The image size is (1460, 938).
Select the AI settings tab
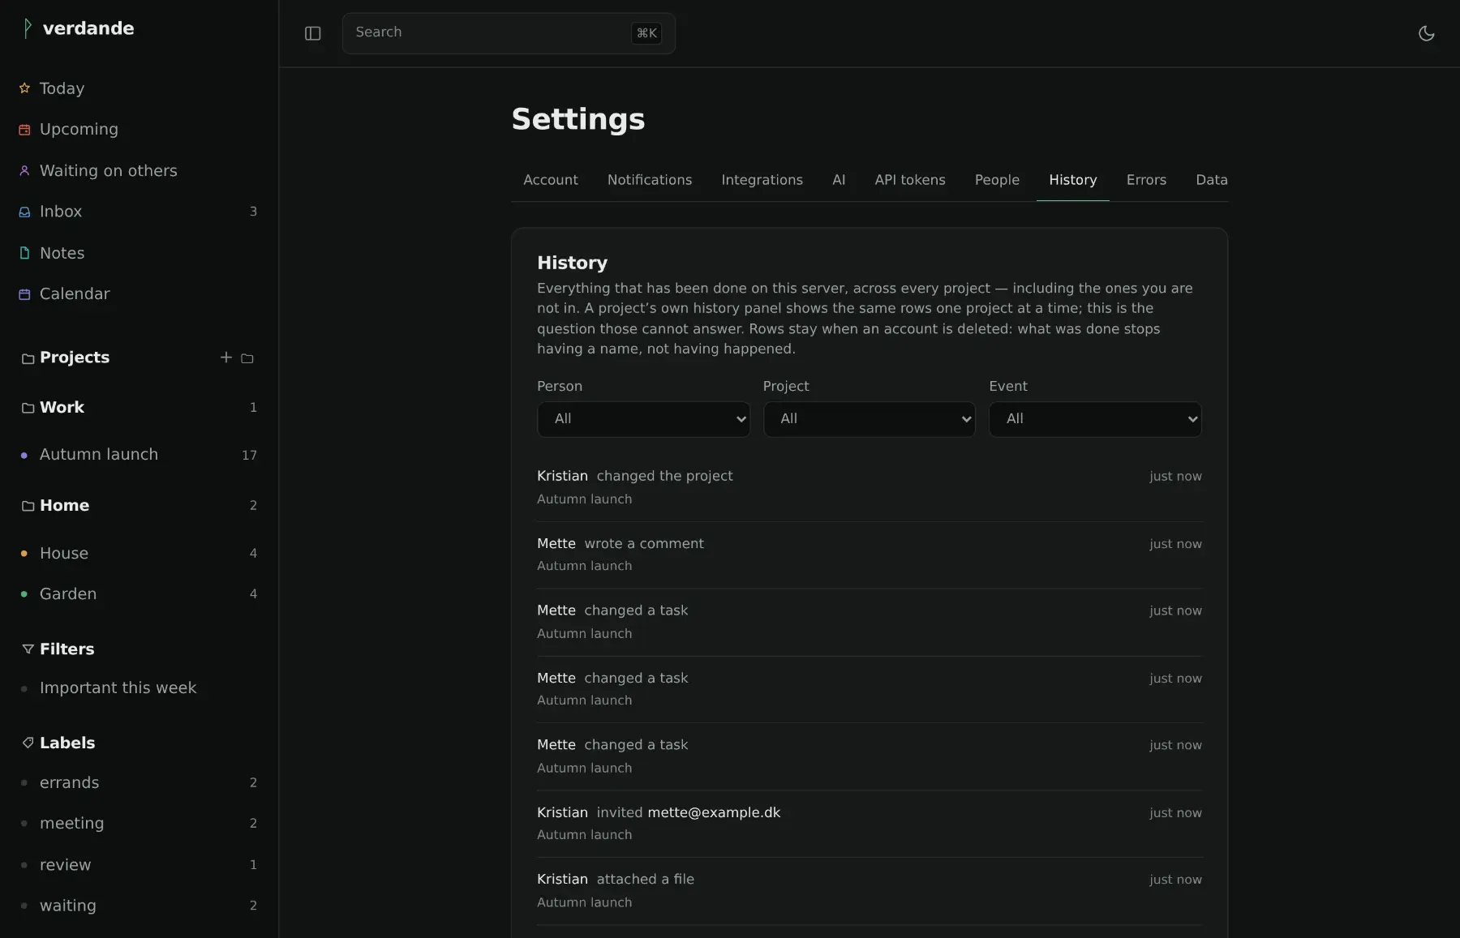pyautogui.click(x=839, y=180)
